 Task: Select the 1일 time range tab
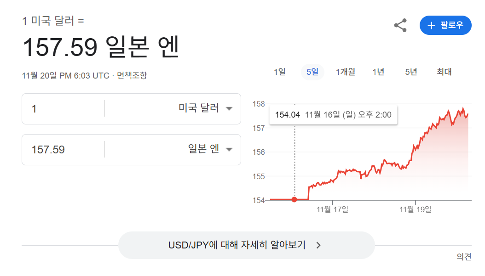click(279, 72)
